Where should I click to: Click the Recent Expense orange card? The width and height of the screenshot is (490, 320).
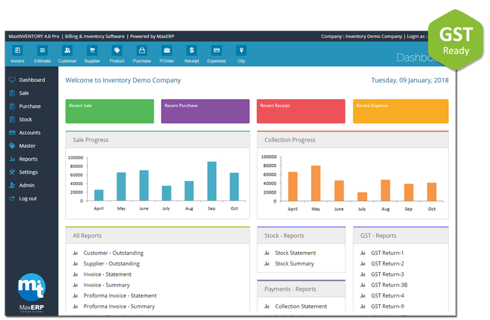click(401, 111)
